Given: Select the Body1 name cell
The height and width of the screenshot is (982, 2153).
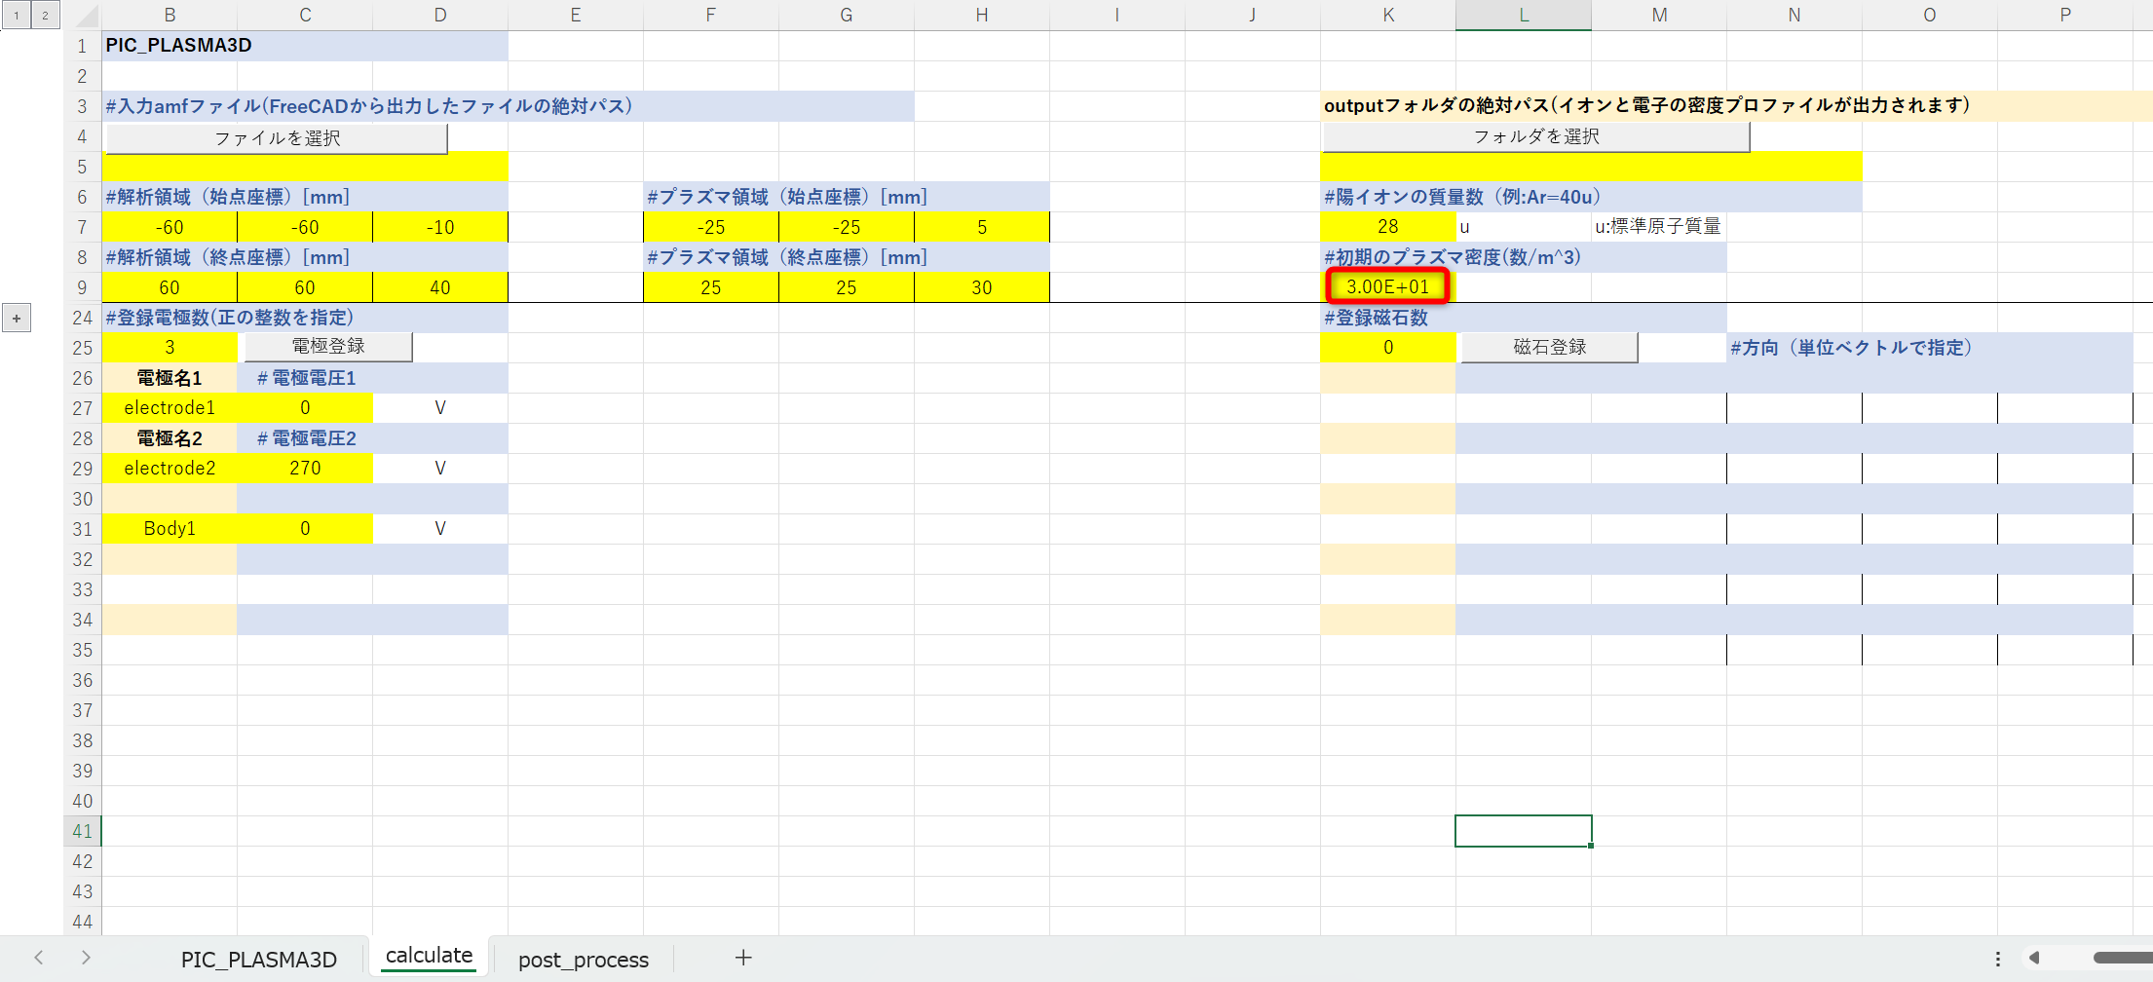Looking at the screenshot, I should click(x=170, y=529).
